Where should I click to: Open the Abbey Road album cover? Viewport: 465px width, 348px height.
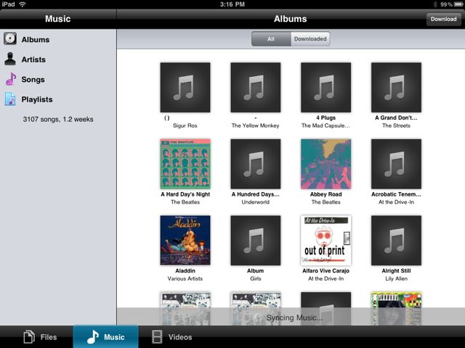[325, 164]
